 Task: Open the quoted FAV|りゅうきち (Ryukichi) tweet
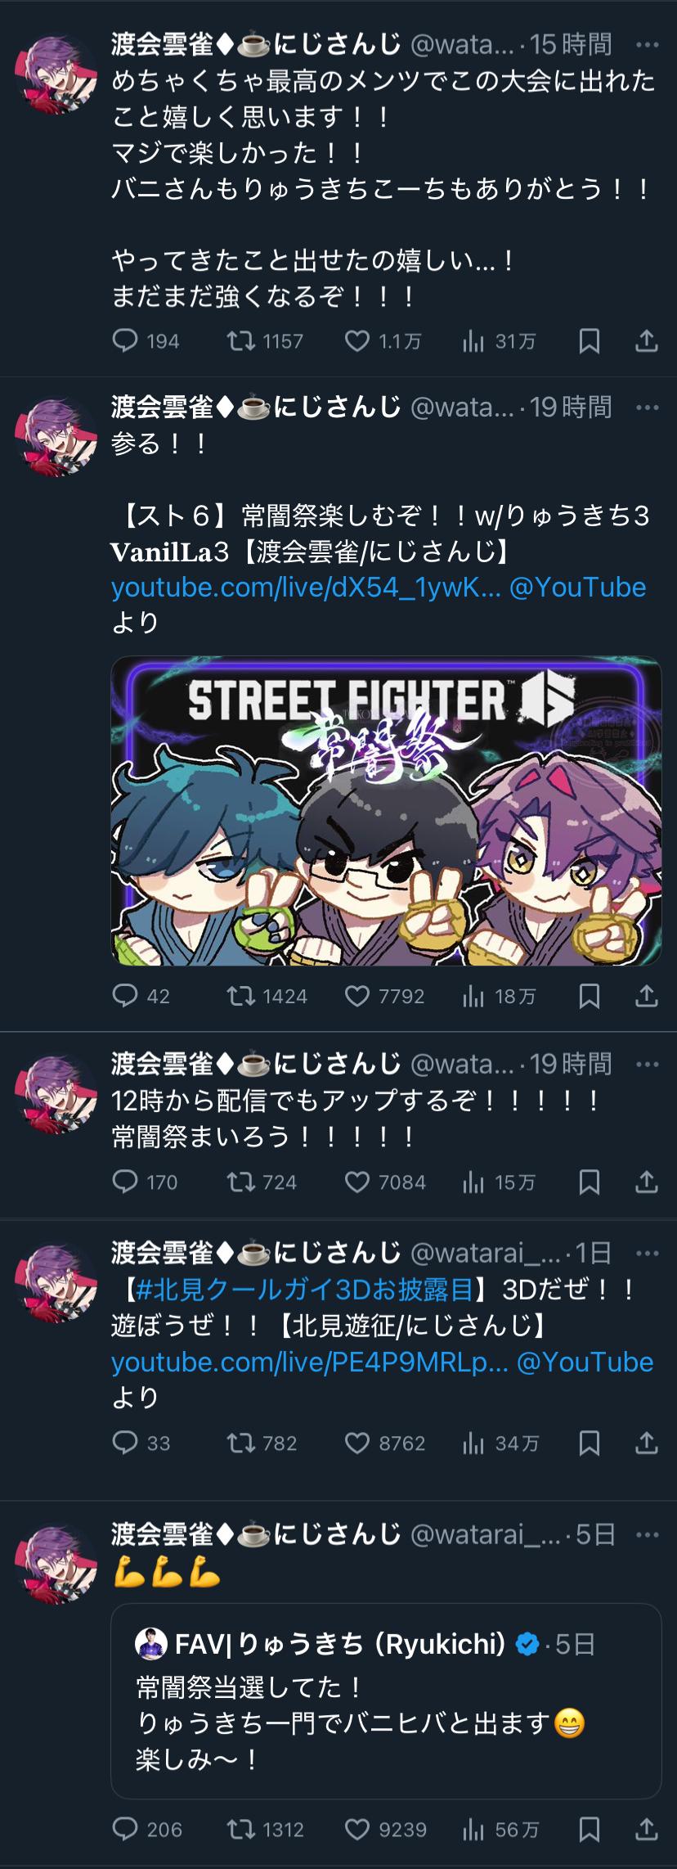click(x=386, y=1700)
